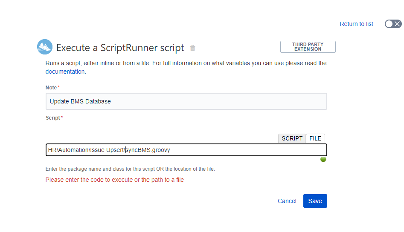Click the Script field label

coord(54,118)
